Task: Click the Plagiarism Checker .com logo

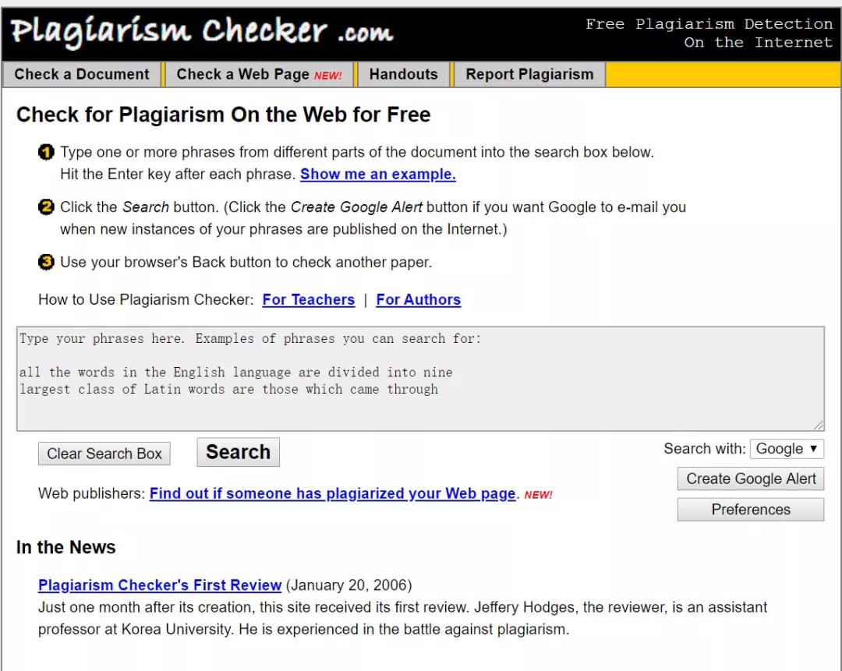Action: click(x=202, y=32)
